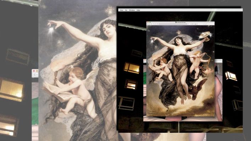Maximize the painting window with green button
The height and width of the screenshot is (141, 251).
pos(150,22)
